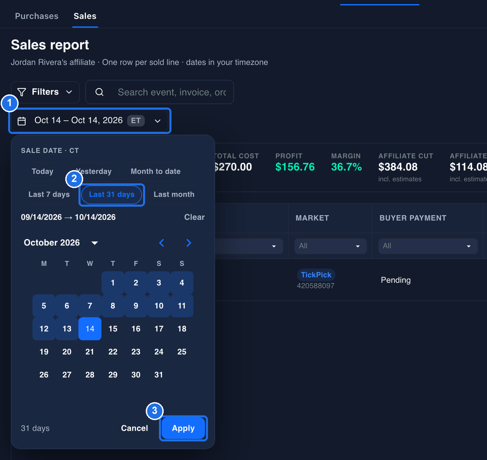This screenshot has width=487, height=460.
Task: Click the total cost value $270.00
Action: [x=233, y=167]
